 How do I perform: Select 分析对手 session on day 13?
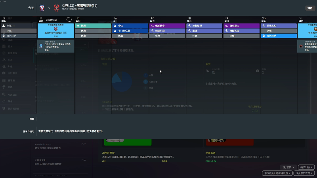pos(19,36)
